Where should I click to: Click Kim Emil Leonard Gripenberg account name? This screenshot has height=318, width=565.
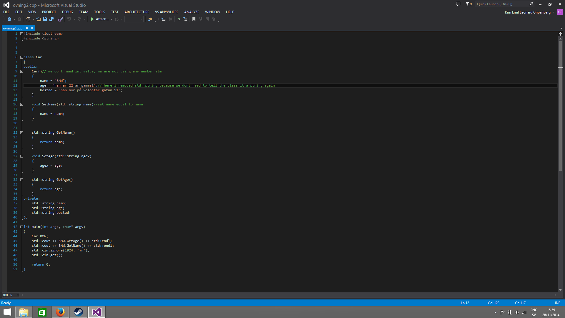point(527,12)
